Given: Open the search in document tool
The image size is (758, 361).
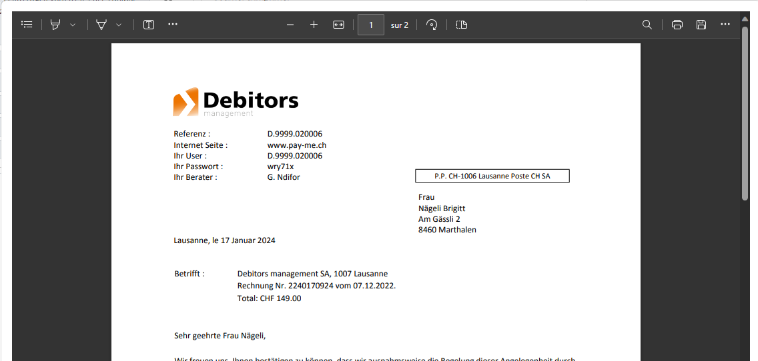Looking at the screenshot, I should coord(647,25).
